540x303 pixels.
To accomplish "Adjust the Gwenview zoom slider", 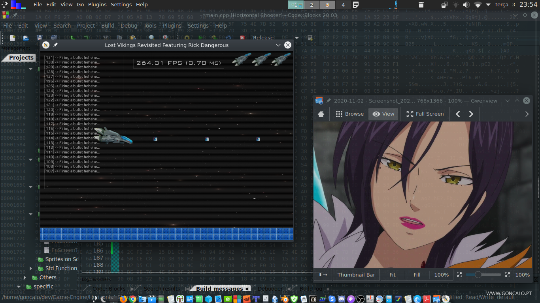I will pyautogui.click(x=483, y=275).
